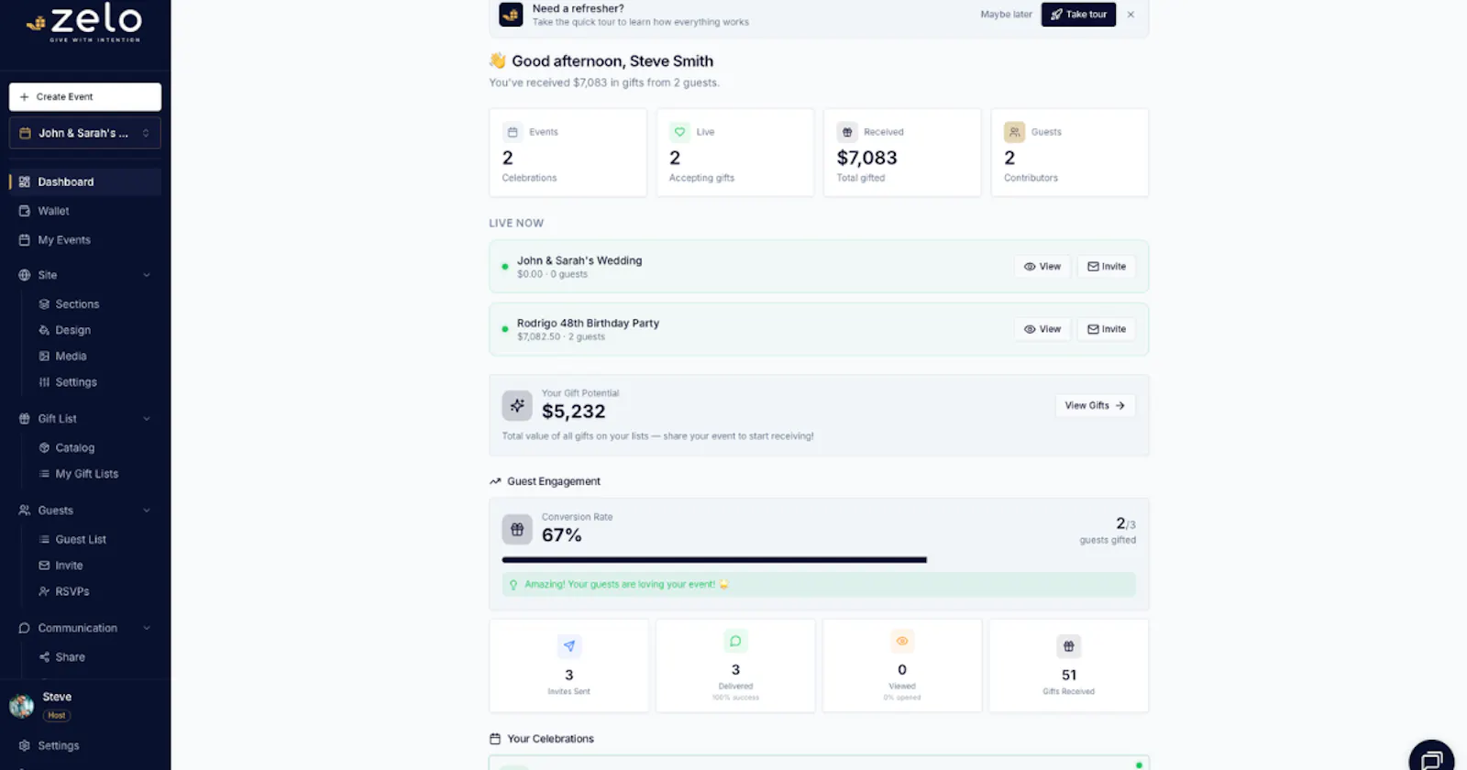Click the Viewed eye icon
Screen dimensions: 1467x770
(902, 641)
